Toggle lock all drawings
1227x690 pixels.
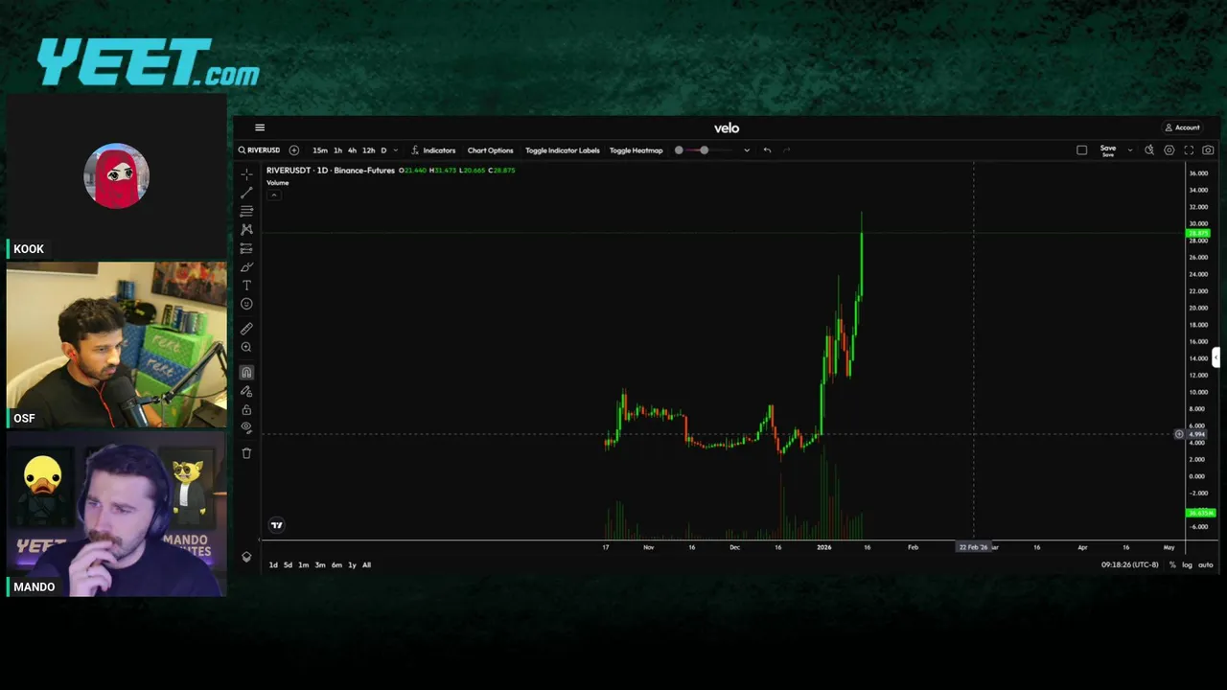point(246,409)
